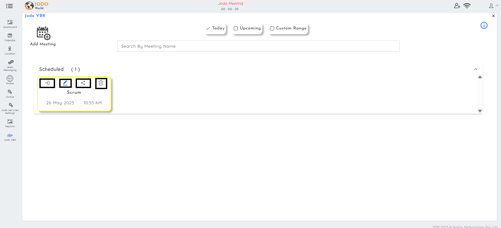The image size is (501, 228).
Task: Click the Add Meeting calendar icon
Action: coord(43,33)
